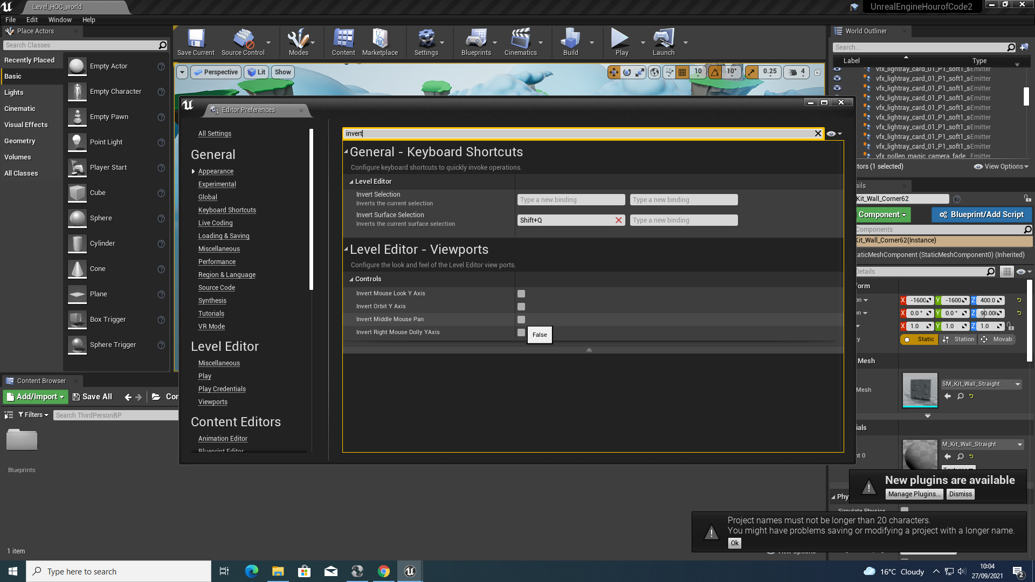Start the Play button in toolbar

pos(622,42)
